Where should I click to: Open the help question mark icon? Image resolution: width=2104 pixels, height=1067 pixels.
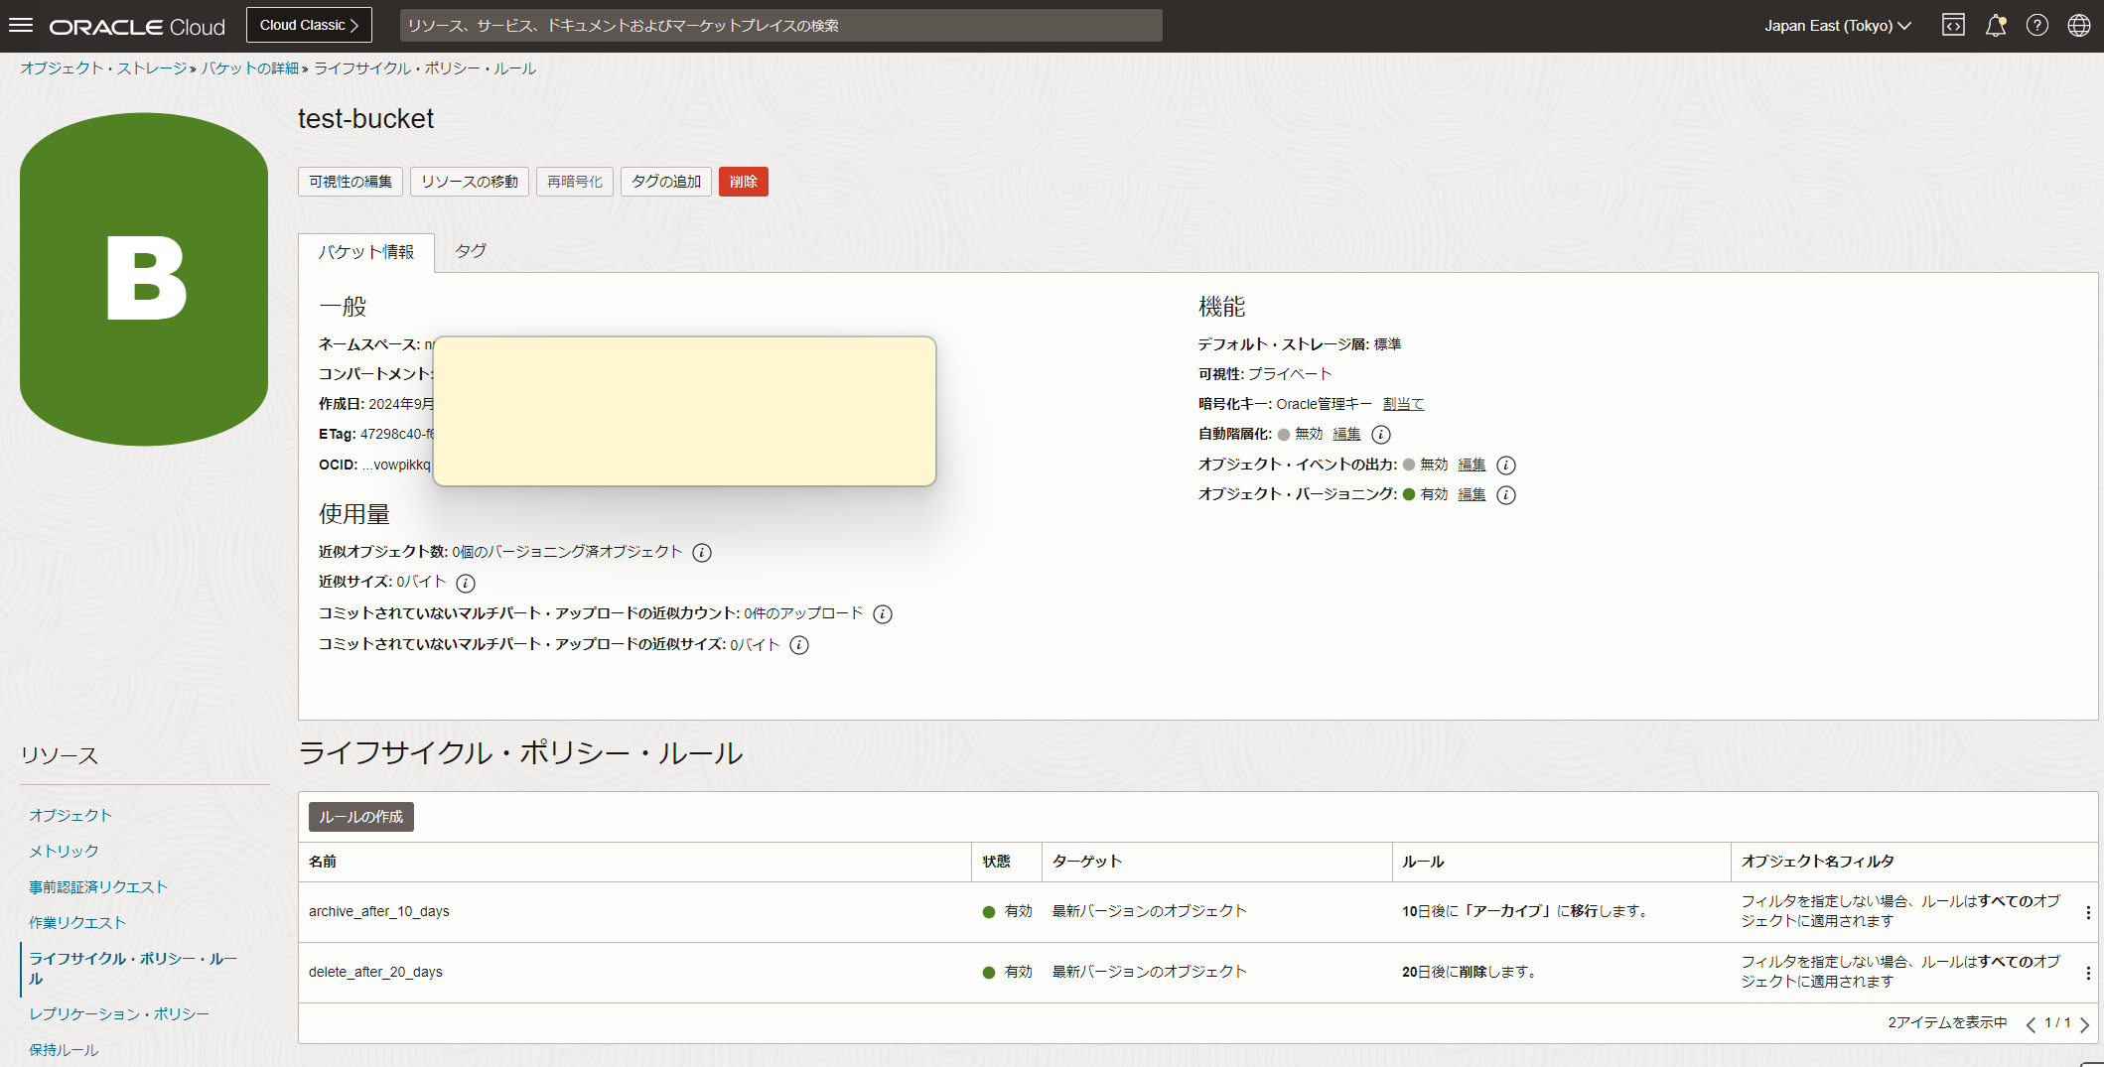coord(2037,26)
